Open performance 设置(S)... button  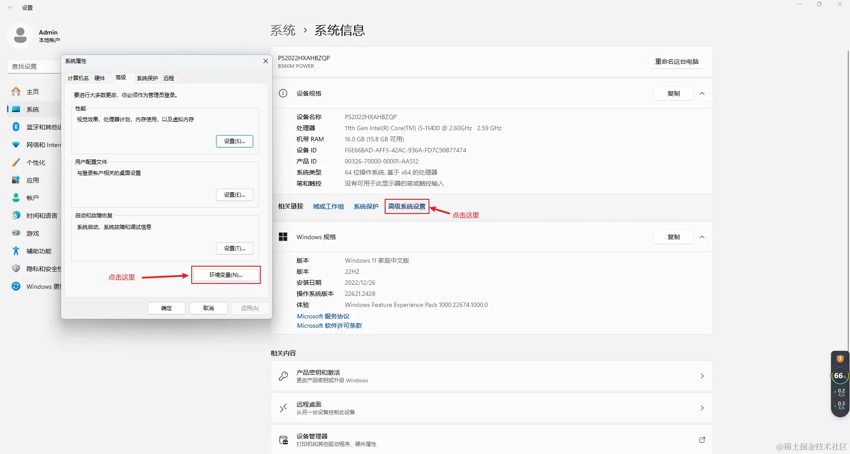235,141
